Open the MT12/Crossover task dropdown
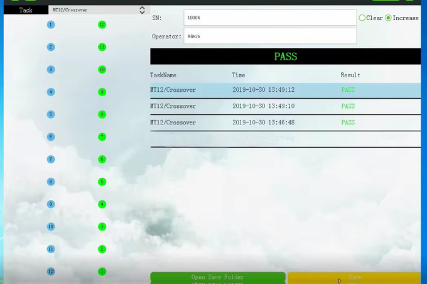 94,10
